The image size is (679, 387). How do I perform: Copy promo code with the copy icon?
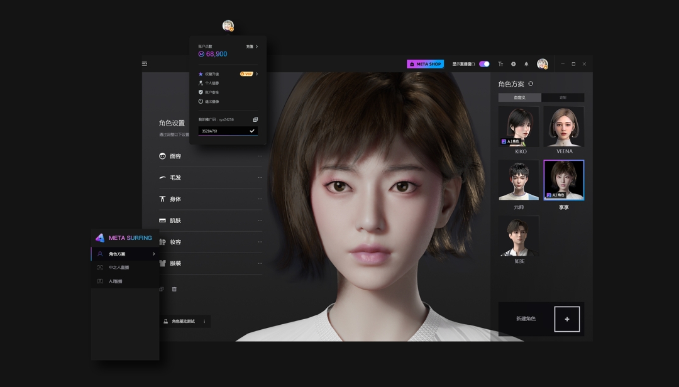pos(255,119)
